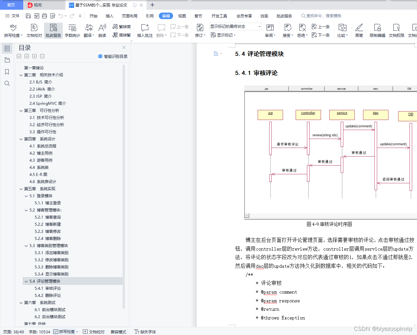Go to previous change (上一条) by accept button
This screenshot has width=417, height=335.
click(321, 27)
